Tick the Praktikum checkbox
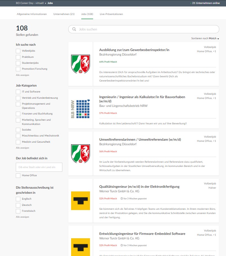 (x=18, y=57)
